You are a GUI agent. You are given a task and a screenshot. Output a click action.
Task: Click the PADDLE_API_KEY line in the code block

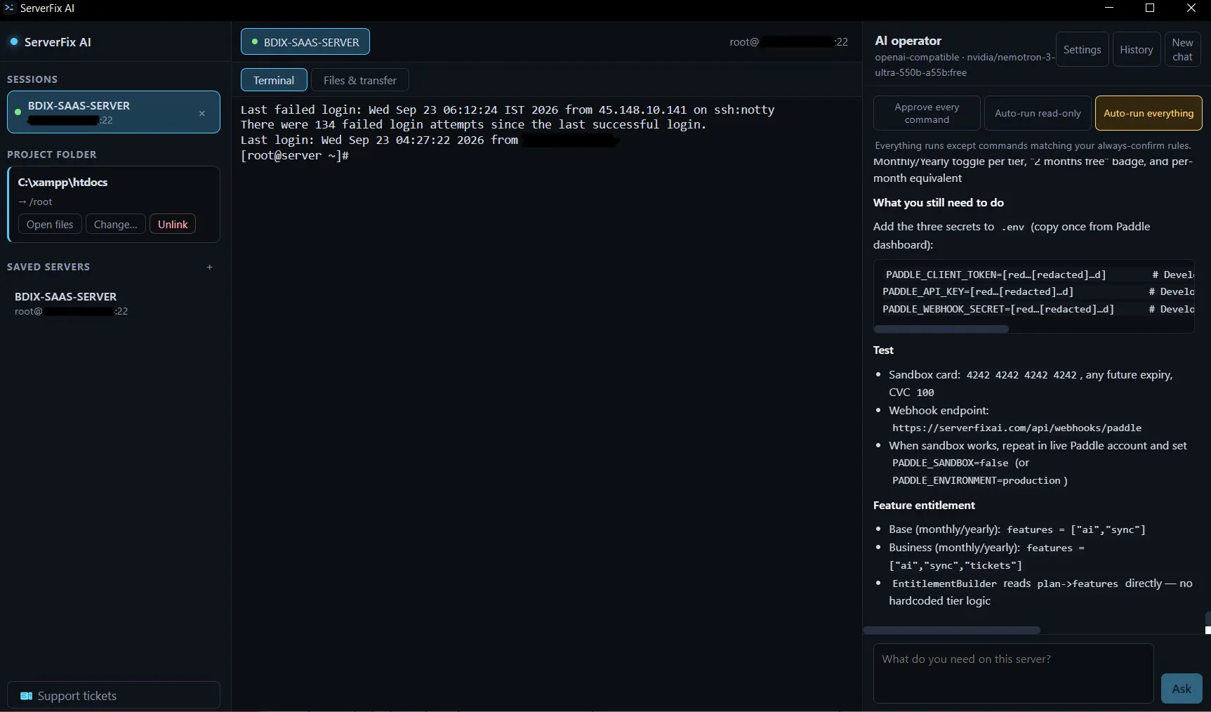(978, 291)
